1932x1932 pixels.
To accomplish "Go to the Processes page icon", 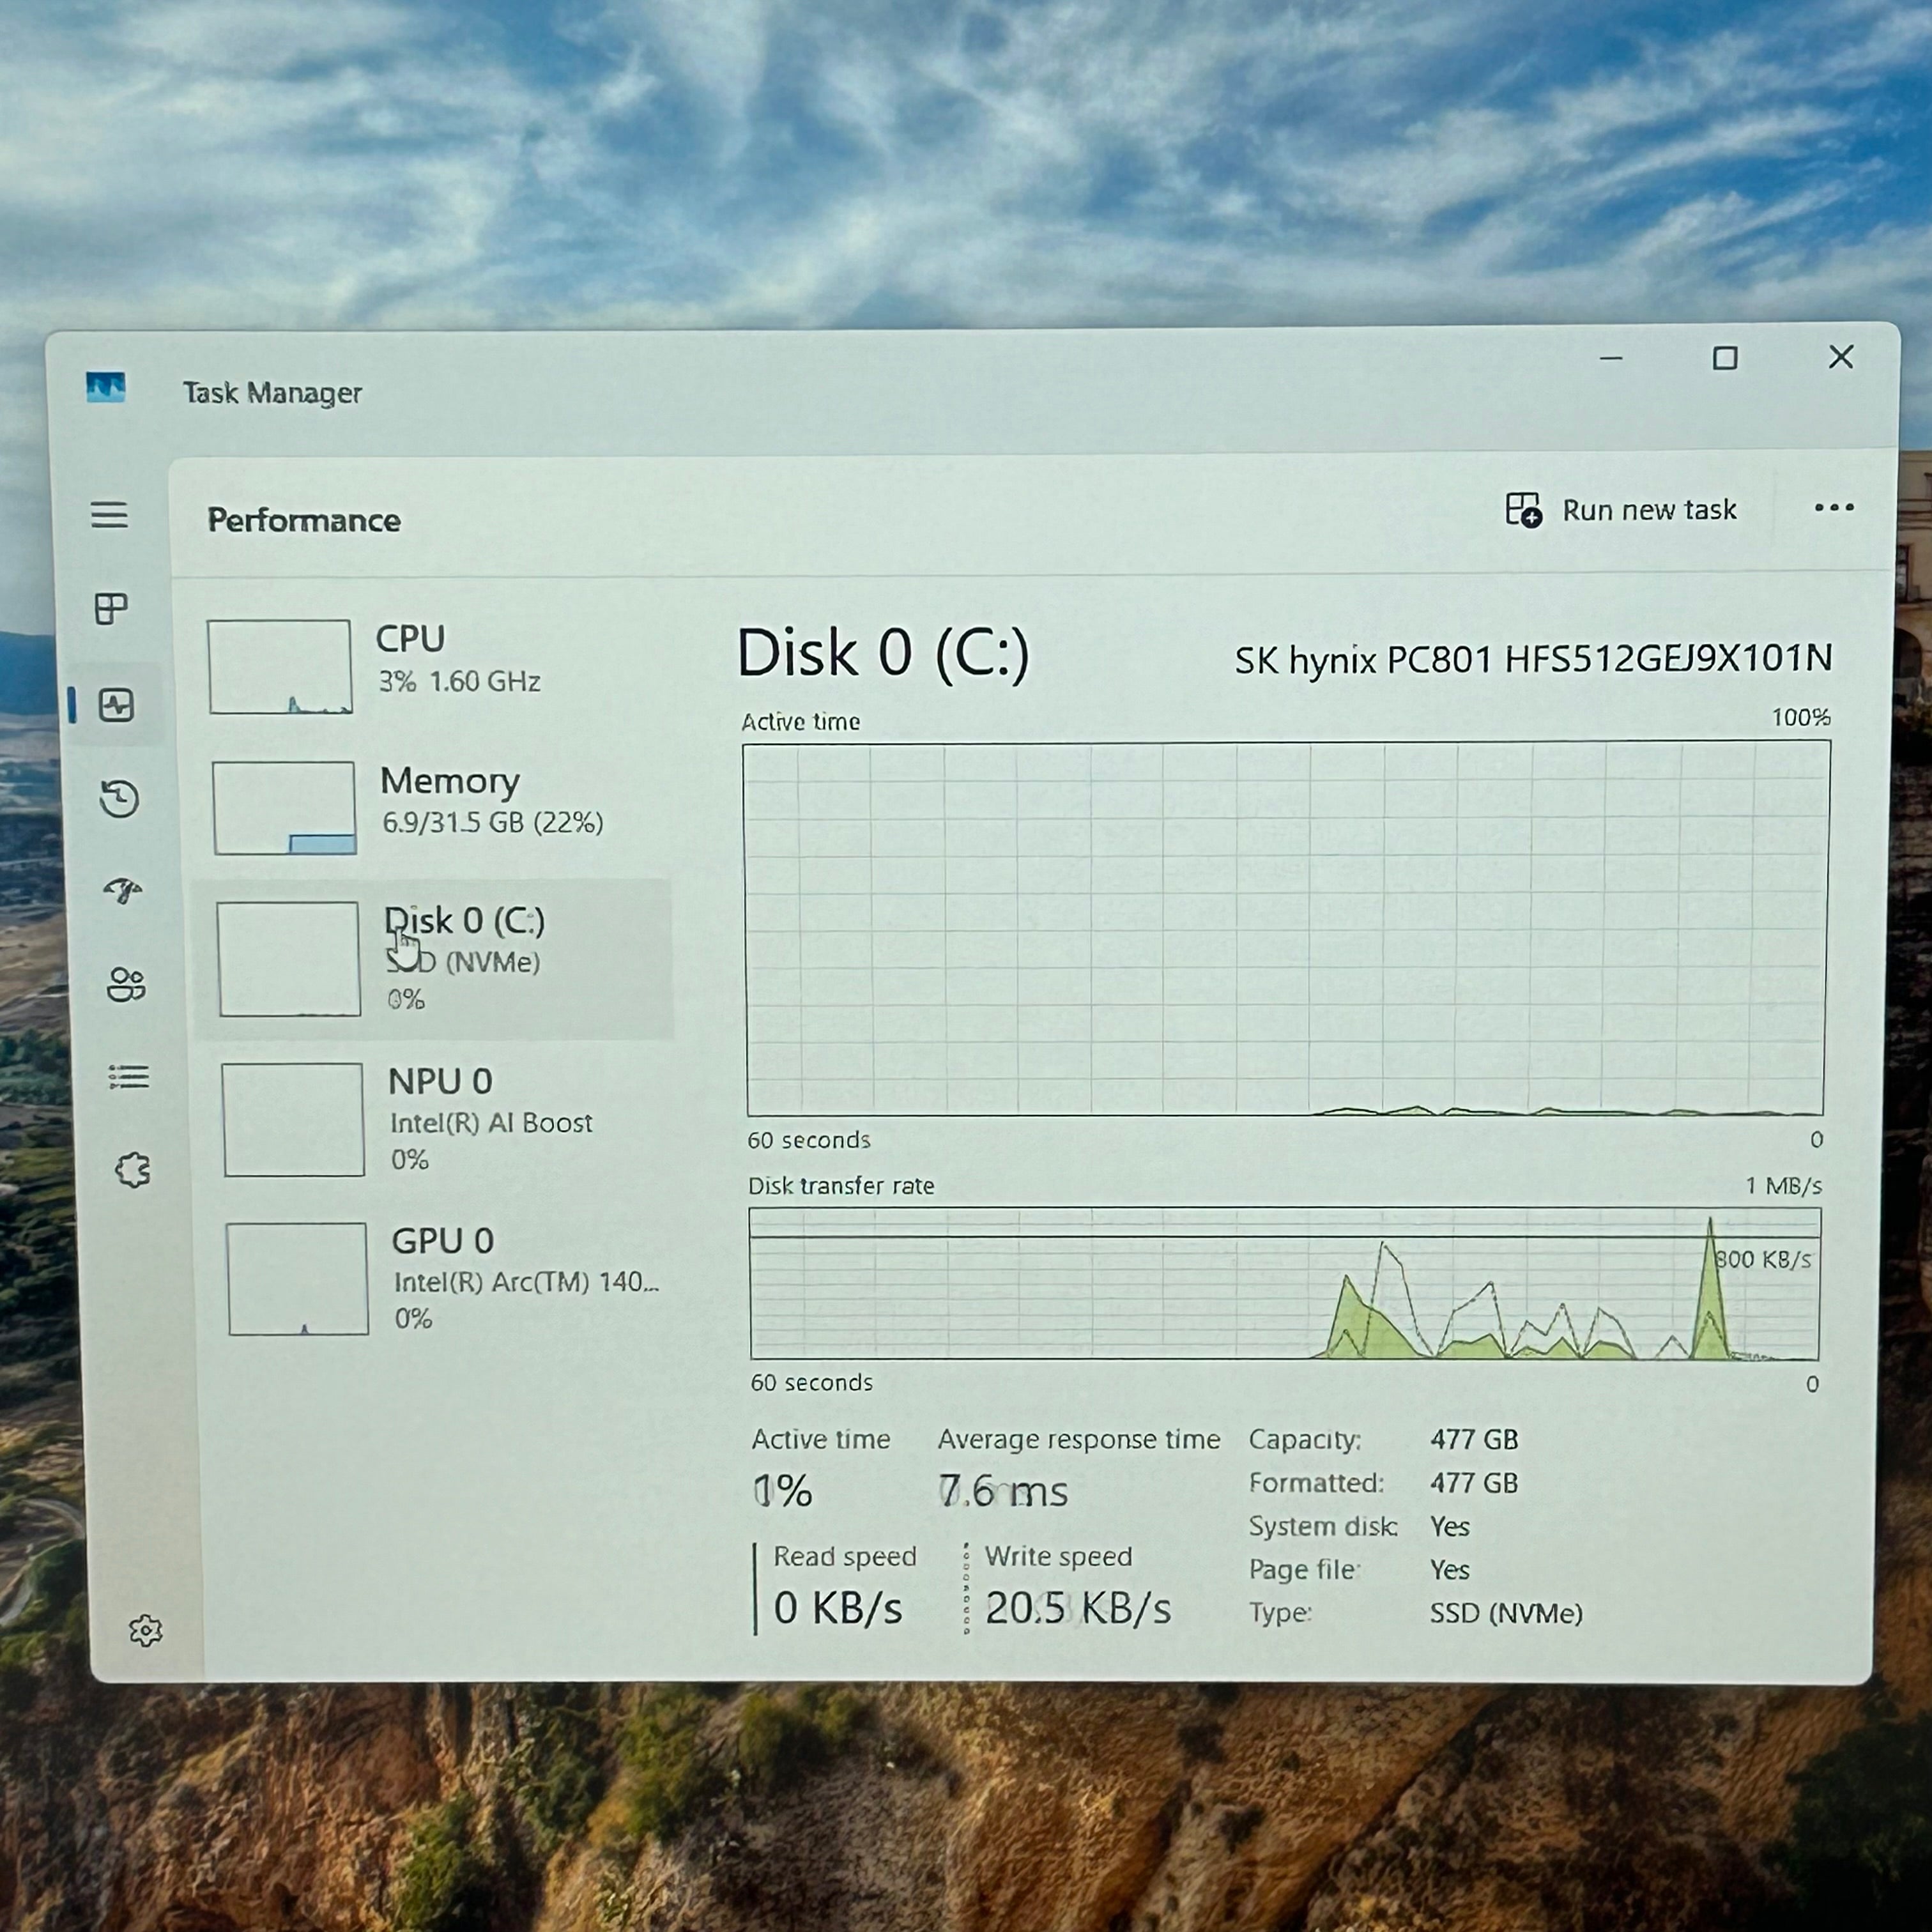I will pos(111,608).
